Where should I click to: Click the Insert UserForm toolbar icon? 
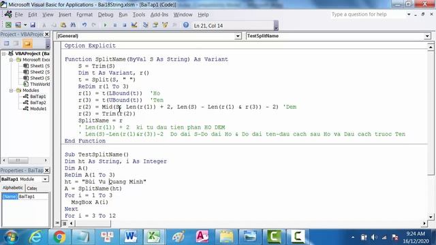pos(18,25)
